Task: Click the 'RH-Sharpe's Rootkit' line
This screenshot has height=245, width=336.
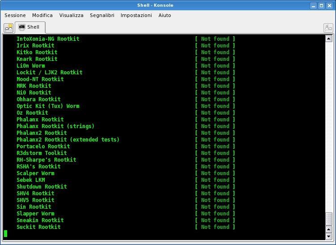Action: click(46, 160)
